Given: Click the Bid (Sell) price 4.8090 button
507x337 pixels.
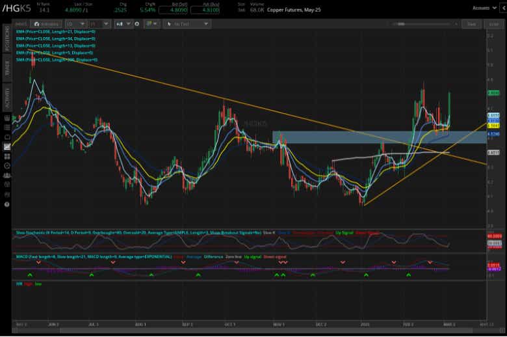Looking at the screenshot, I should pos(174,10).
